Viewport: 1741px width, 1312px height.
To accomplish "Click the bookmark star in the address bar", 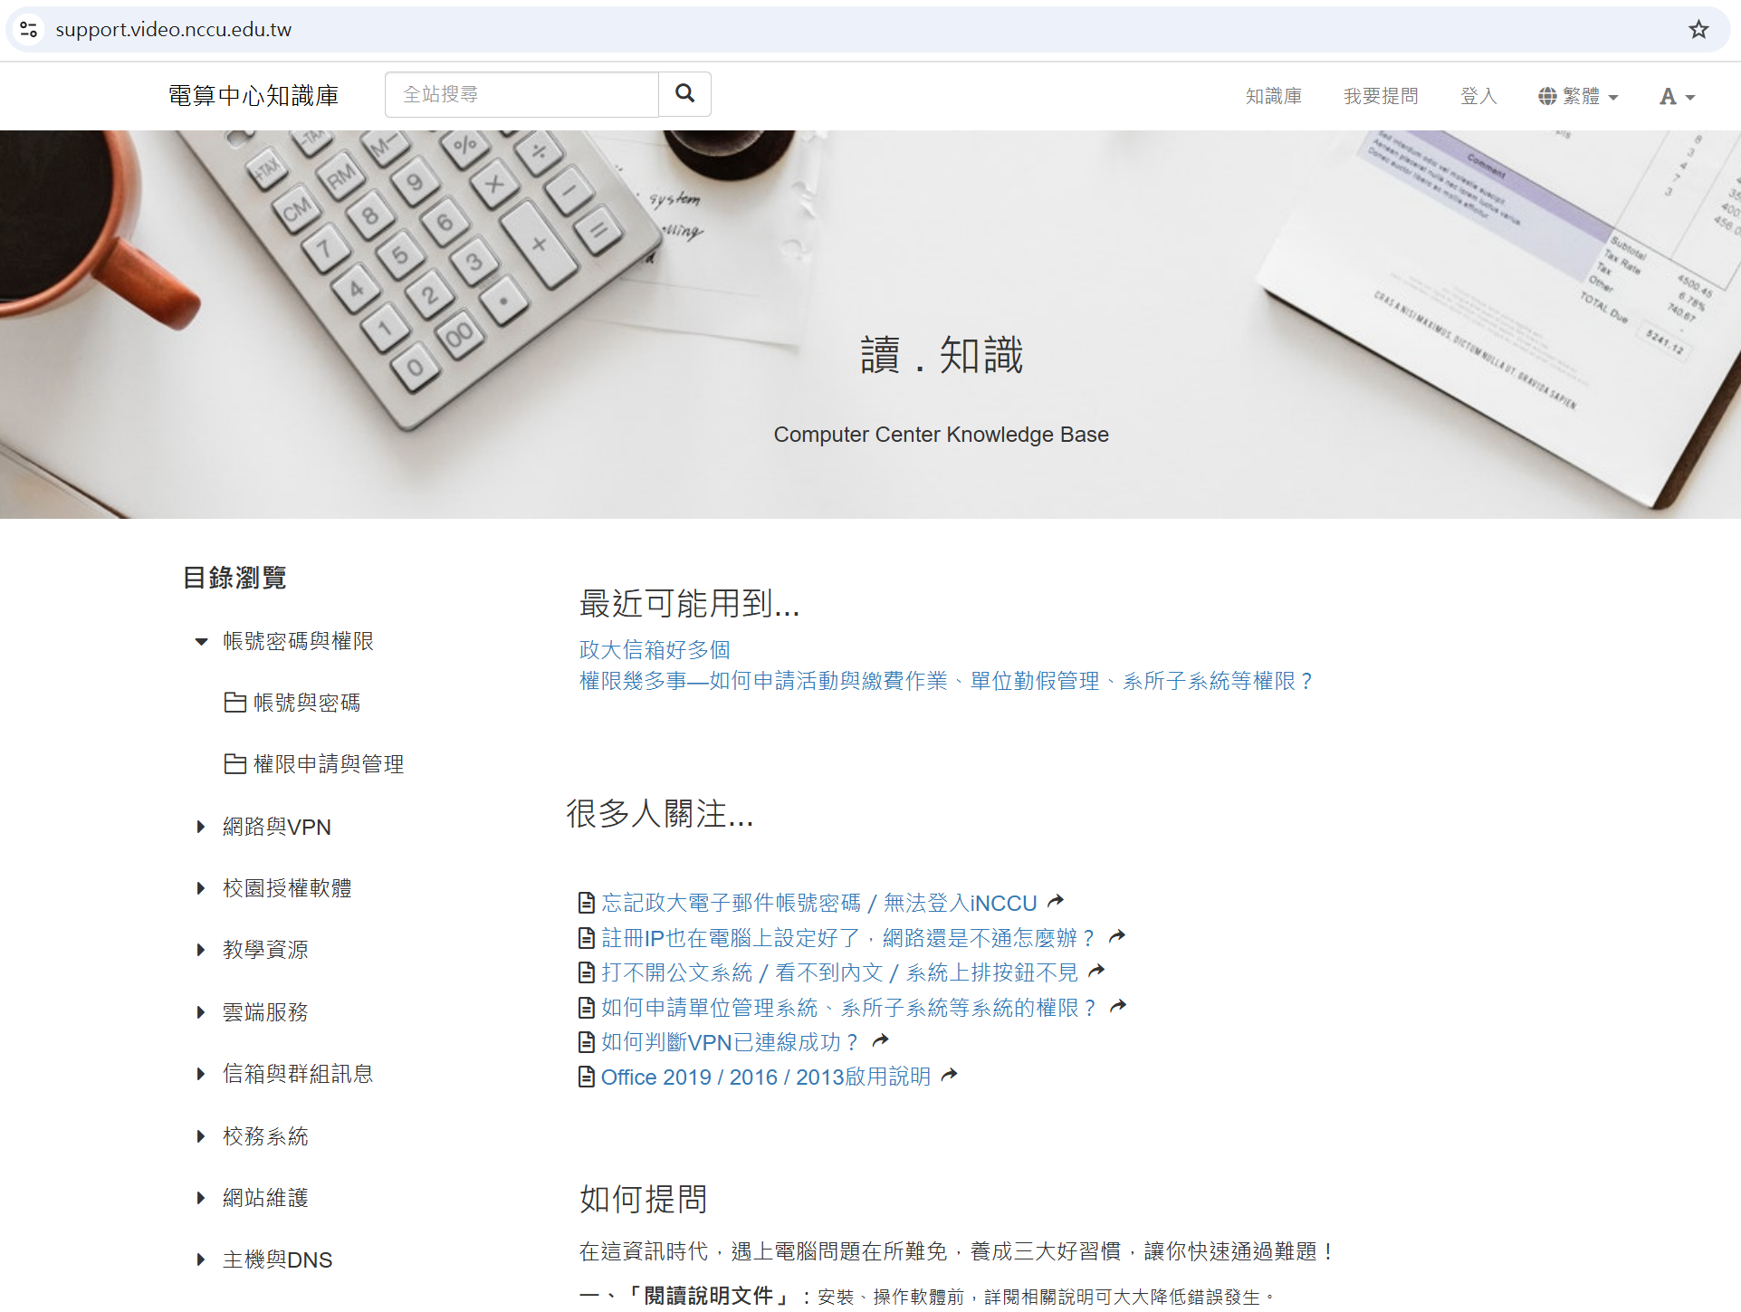I will pyautogui.click(x=1698, y=29).
